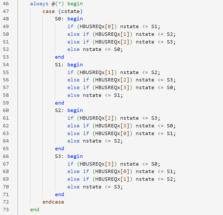Click the 'endcase' keyword

click(53, 202)
